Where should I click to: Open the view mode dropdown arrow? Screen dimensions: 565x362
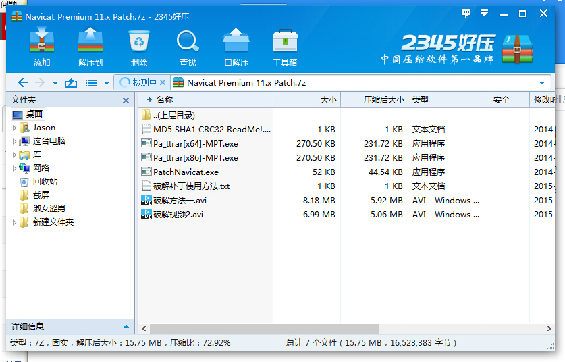tap(106, 83)
